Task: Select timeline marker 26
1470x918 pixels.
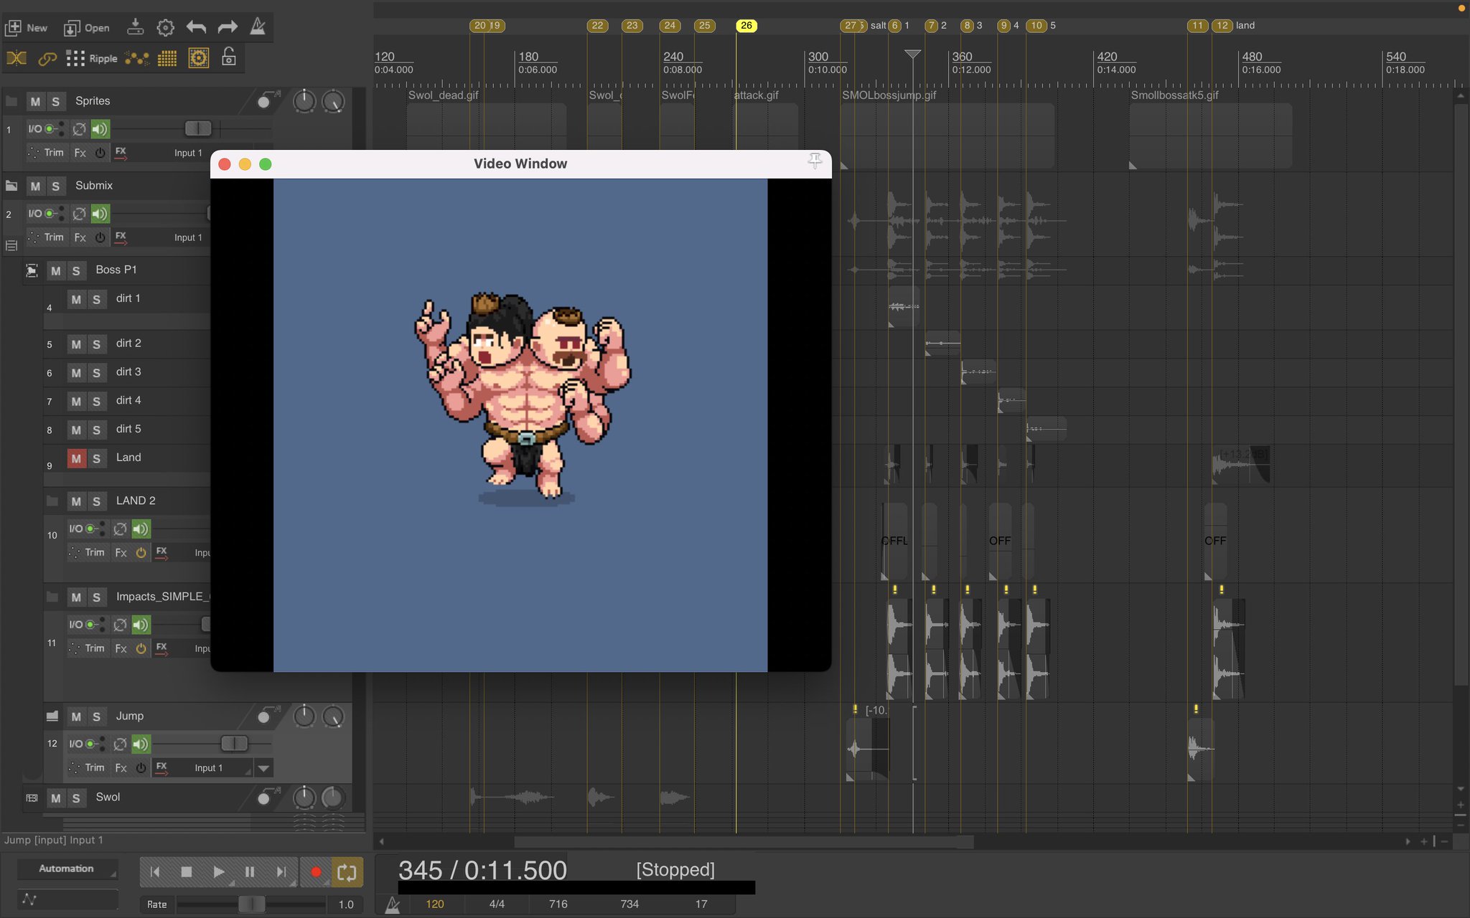Action: pos(746,25)
